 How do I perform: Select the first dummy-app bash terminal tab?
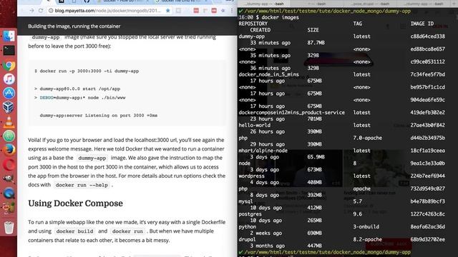[x=264, y=4]
